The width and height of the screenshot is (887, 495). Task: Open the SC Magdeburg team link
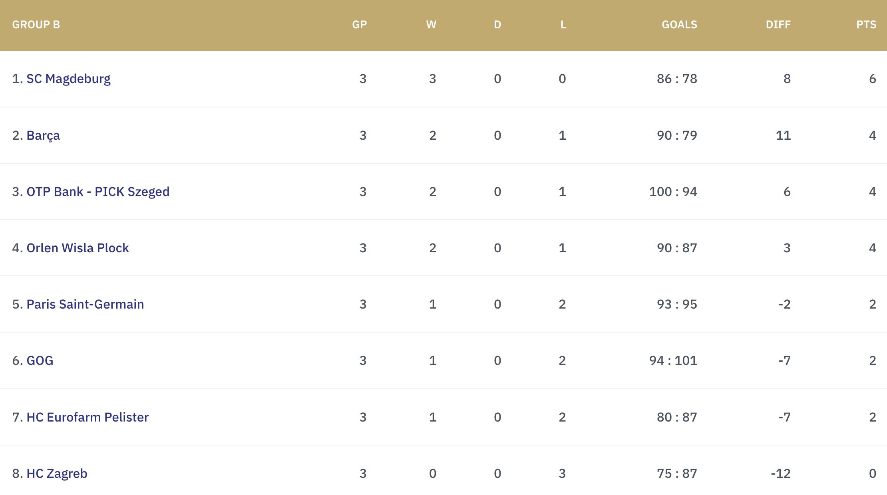pos(68,79)
